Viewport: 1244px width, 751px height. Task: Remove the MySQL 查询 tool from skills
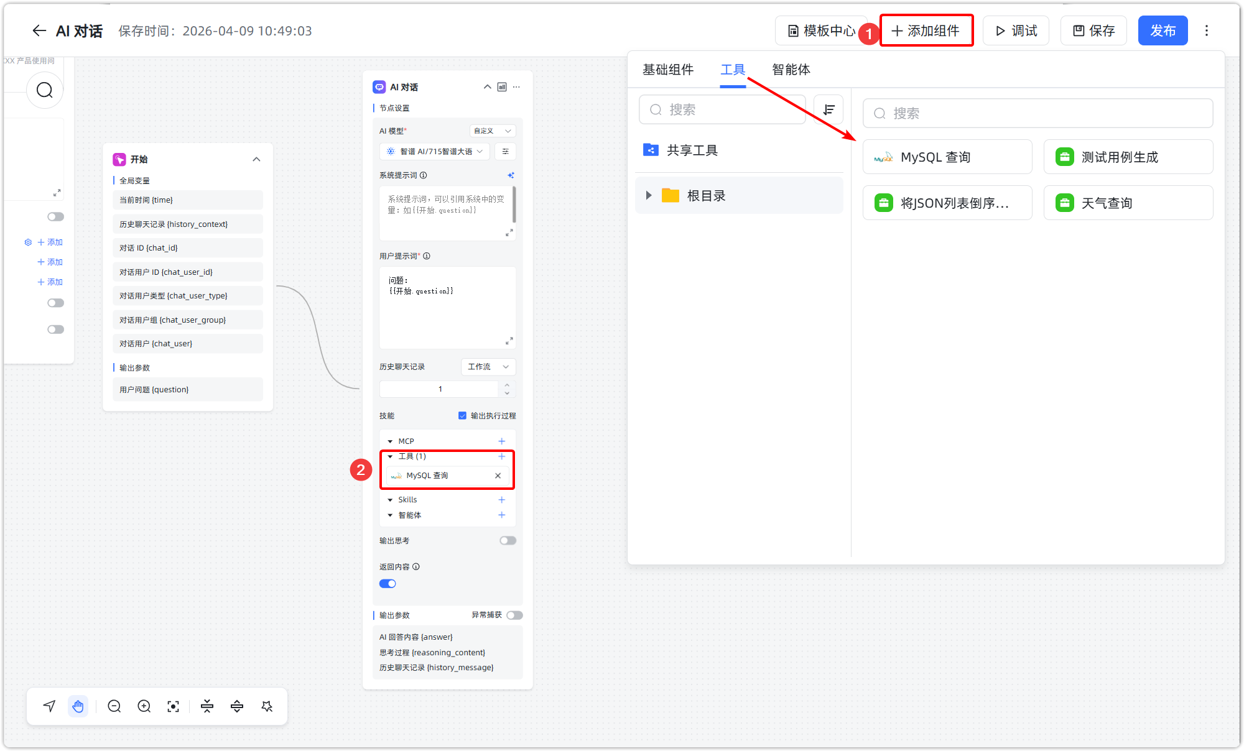(x=498, y=476)
